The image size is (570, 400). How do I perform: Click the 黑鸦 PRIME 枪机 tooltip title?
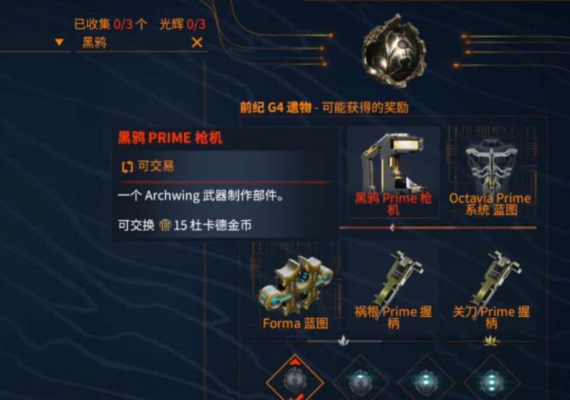pos(170,138)
